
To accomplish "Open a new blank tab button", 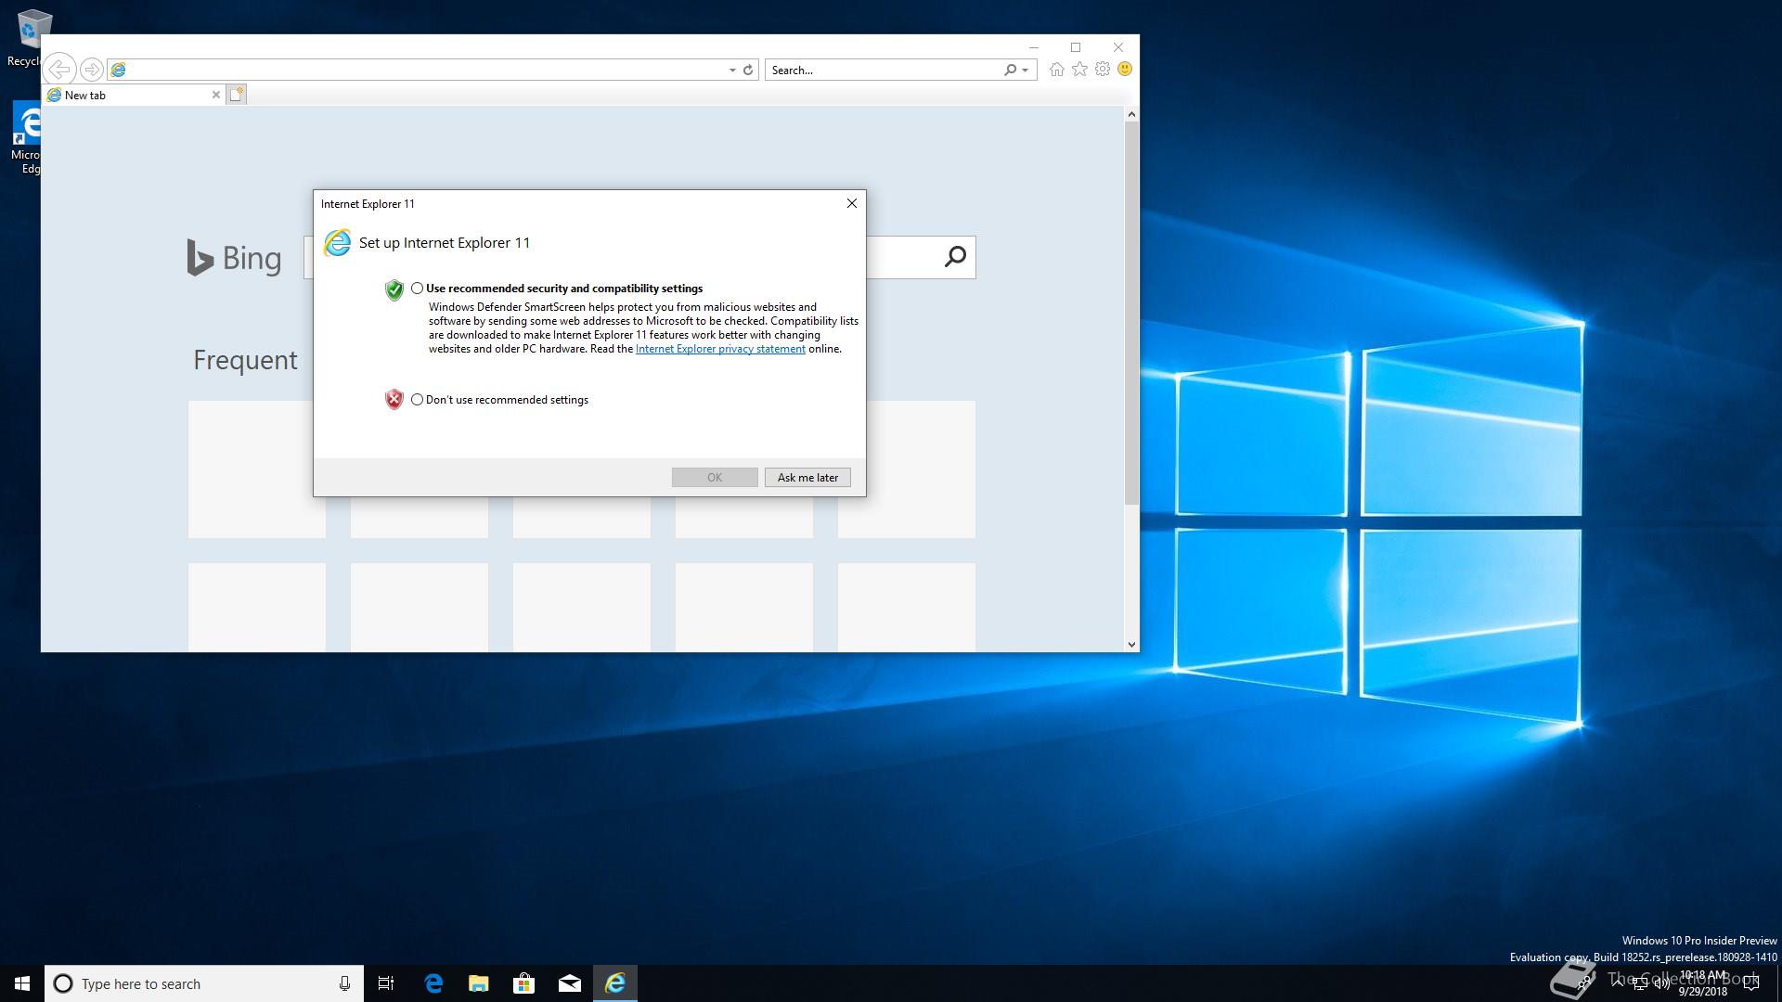I will pyautogui.click(x=237, y=95).
